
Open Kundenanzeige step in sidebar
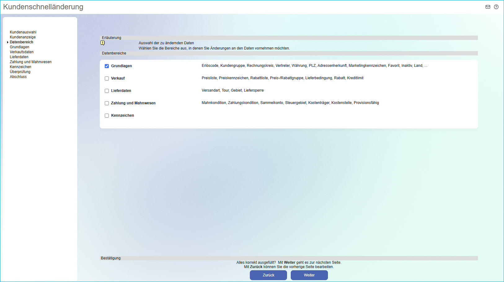click(x=23, y=37)
